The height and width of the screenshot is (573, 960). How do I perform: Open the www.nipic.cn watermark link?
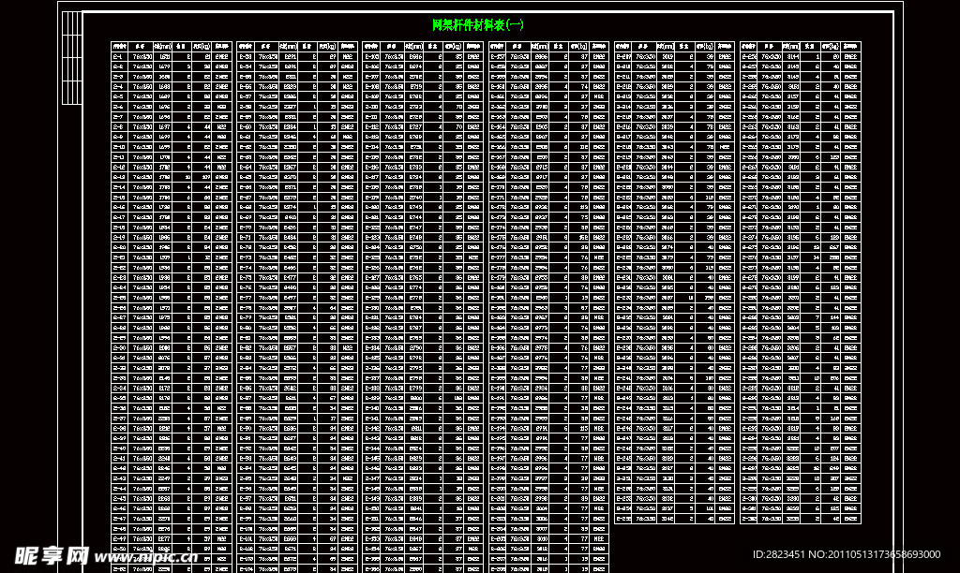click(145, 557)
